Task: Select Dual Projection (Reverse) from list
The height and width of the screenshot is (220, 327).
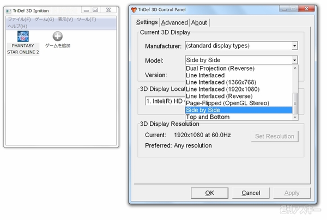Action: pyautogui.click(x=239, y=68)
